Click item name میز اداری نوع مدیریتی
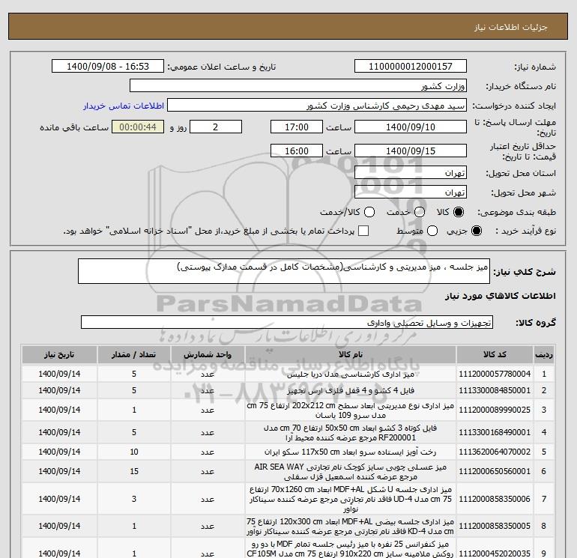Screen dimensions: 577x558 pos(351,410)
